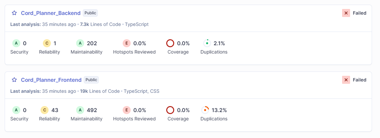Open Frontend's 492 maintainability issues

[92, 110]
